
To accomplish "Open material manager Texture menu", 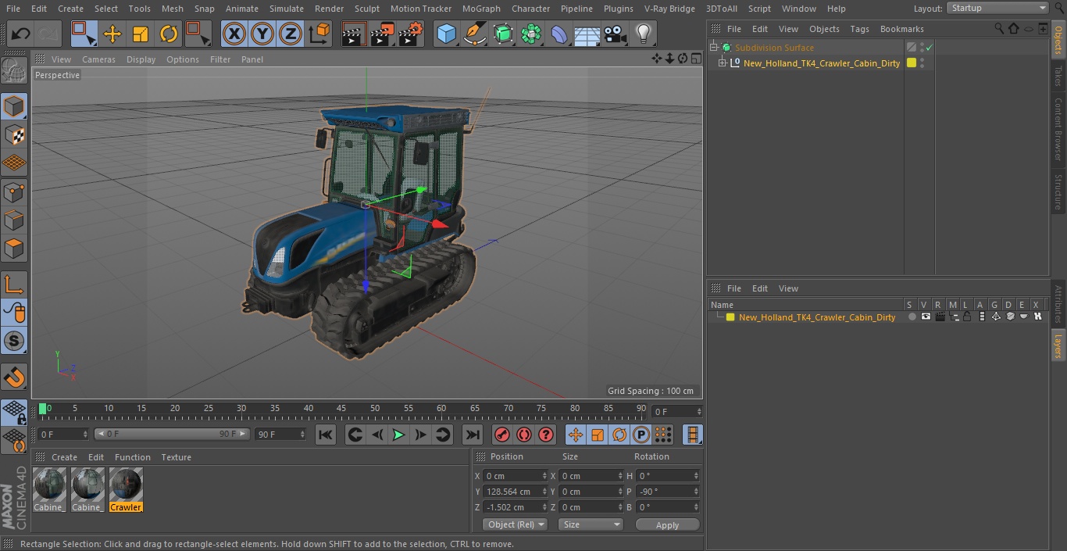I will [176, 457].
